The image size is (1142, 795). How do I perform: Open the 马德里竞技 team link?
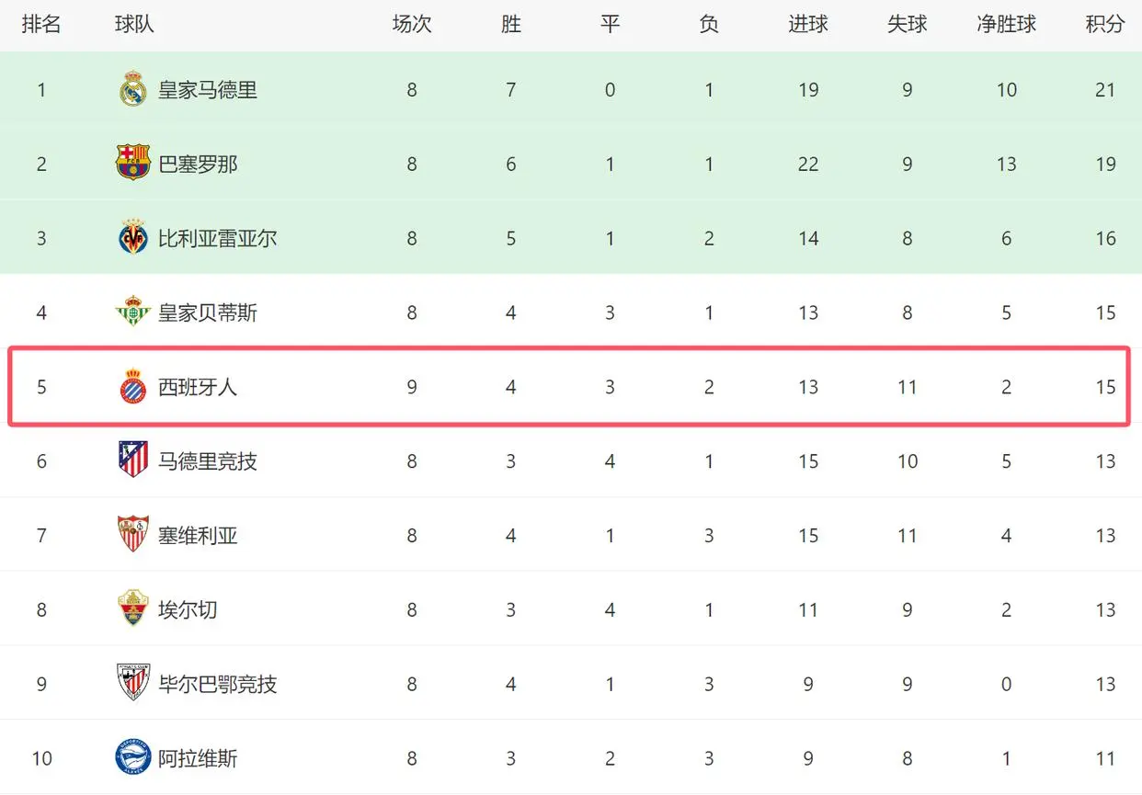[208, 461]
